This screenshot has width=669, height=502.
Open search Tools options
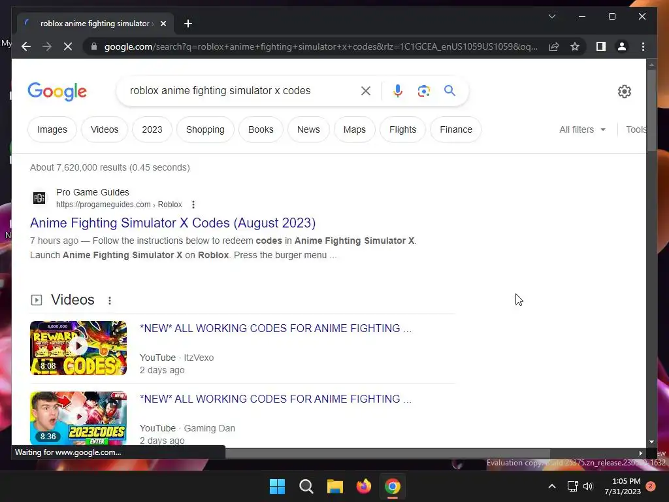(636, 129)
